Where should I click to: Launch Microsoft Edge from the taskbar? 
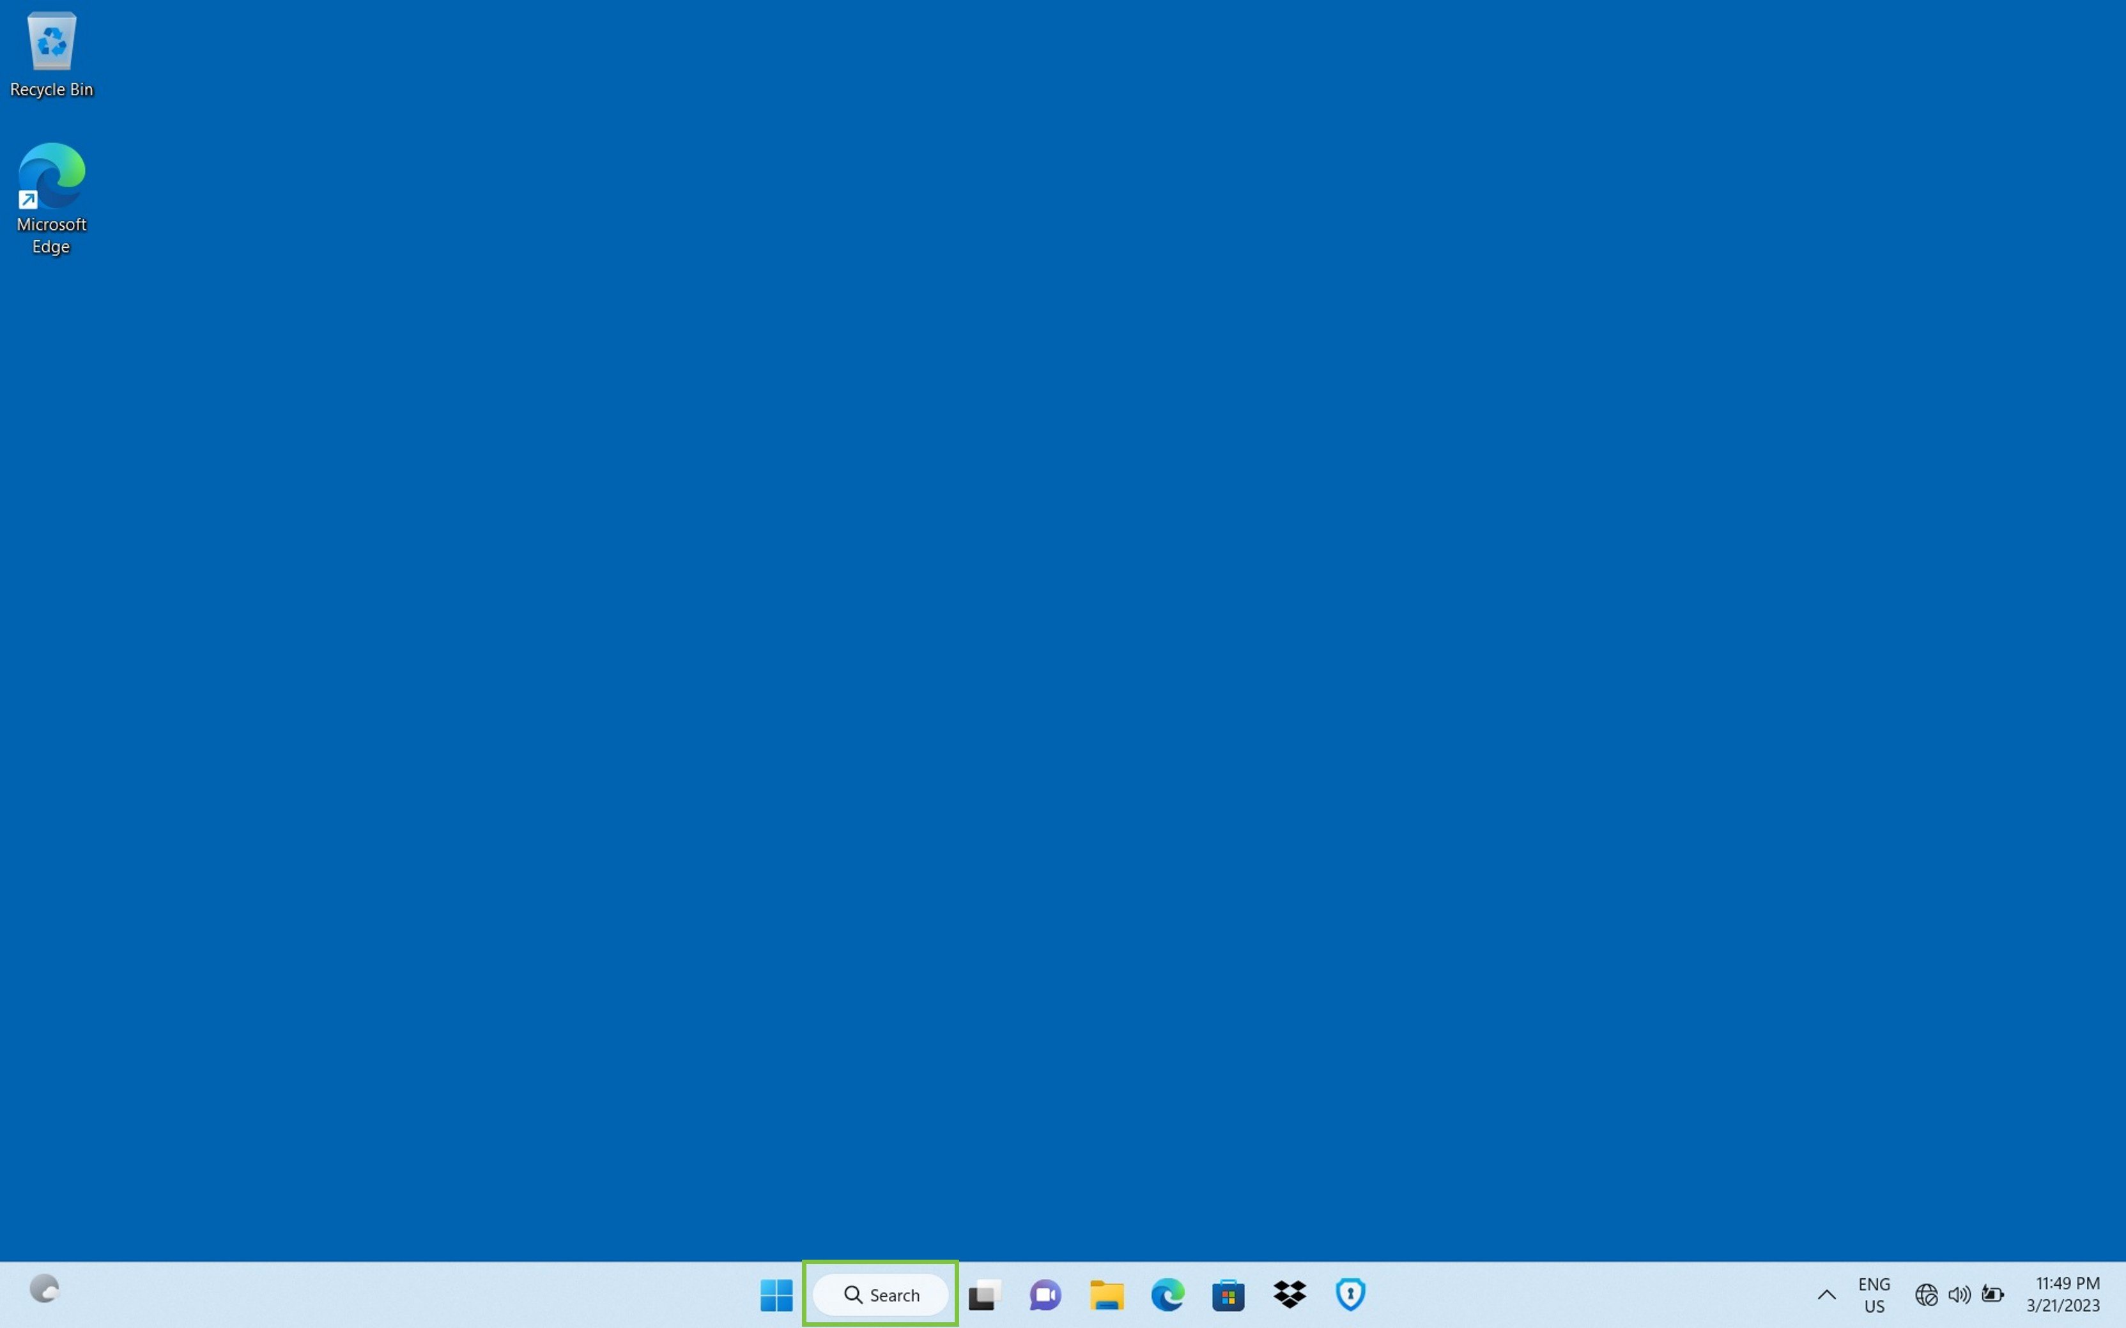[x=1167, y=1295]
